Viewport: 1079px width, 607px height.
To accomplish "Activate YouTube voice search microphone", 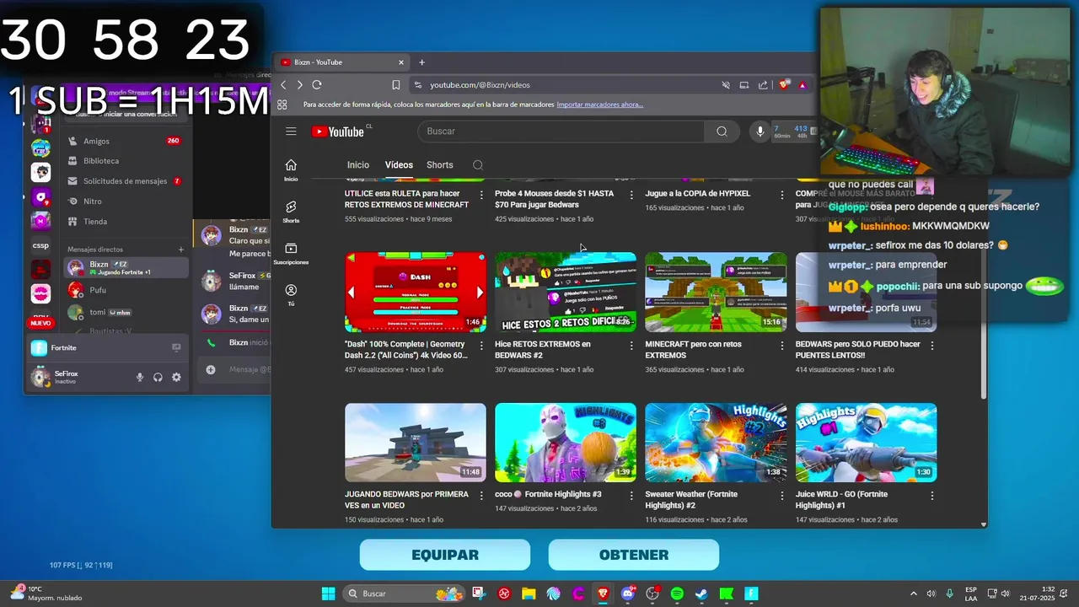I will click(760, 131).
